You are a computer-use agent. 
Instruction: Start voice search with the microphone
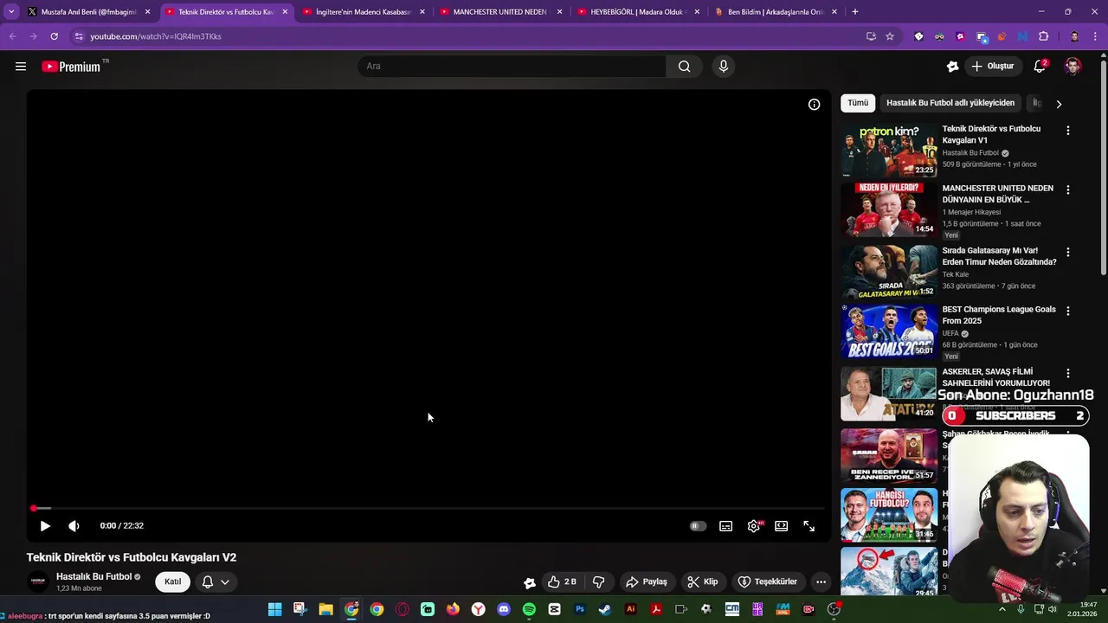(724, 67)
